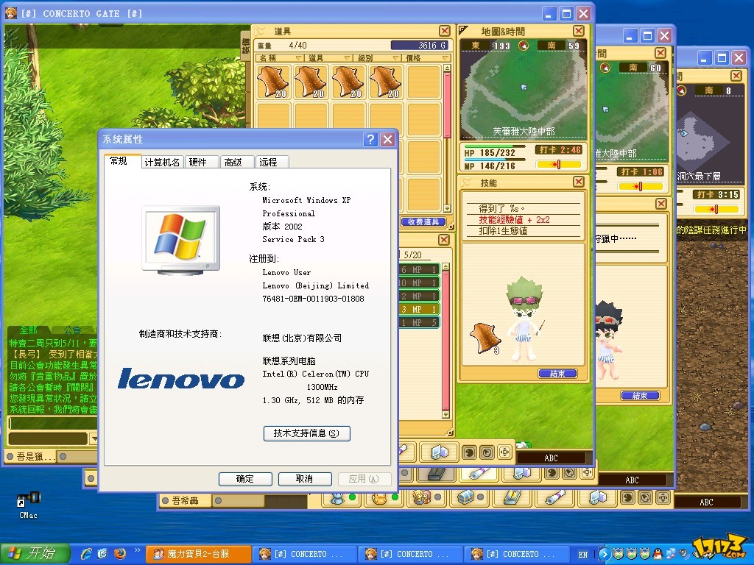Click the compass icon in the front map panel

(524, 46)
